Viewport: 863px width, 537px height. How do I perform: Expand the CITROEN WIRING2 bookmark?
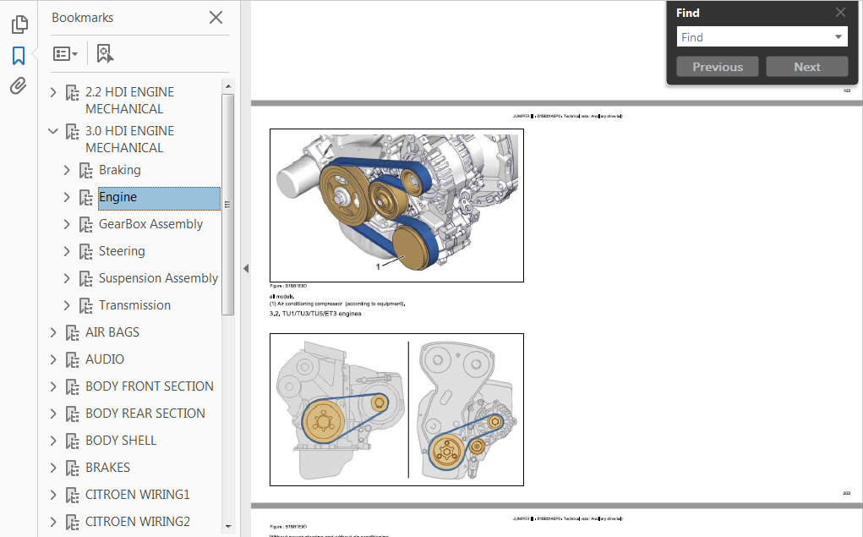click(x=53, y=522)
